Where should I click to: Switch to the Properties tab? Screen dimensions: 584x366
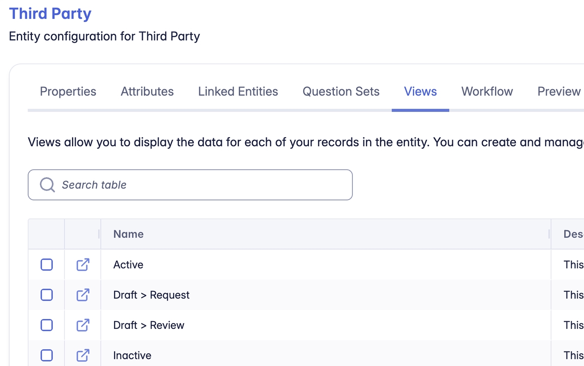[x=68, y=91]
